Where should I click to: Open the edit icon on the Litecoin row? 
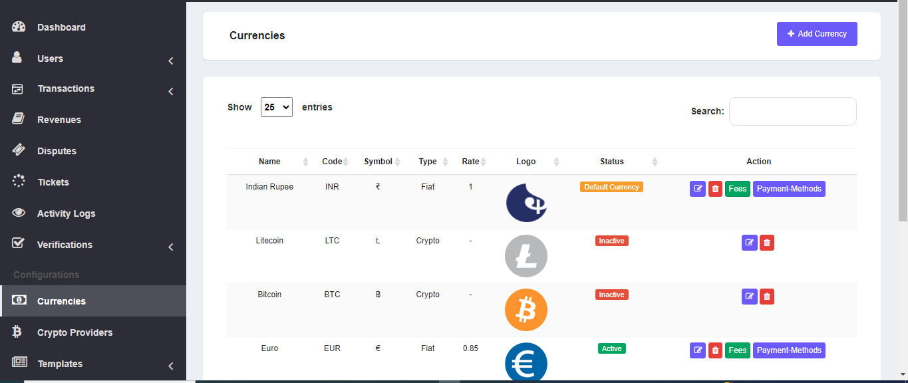pos(750,242)
